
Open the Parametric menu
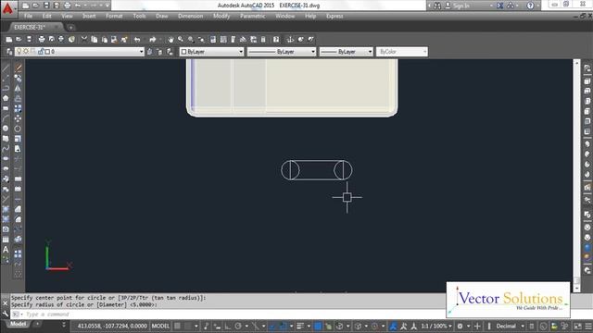pos(253,16)
